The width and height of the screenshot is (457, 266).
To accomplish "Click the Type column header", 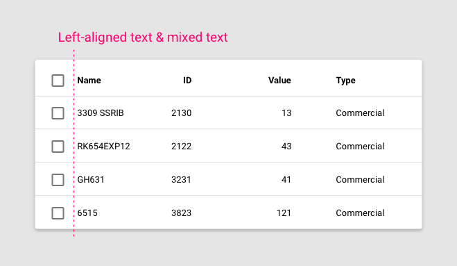I will [345, 81].
